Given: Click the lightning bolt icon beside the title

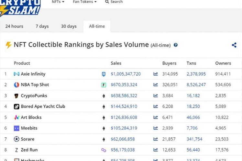Looking at the screenshot, I should 8,45.
